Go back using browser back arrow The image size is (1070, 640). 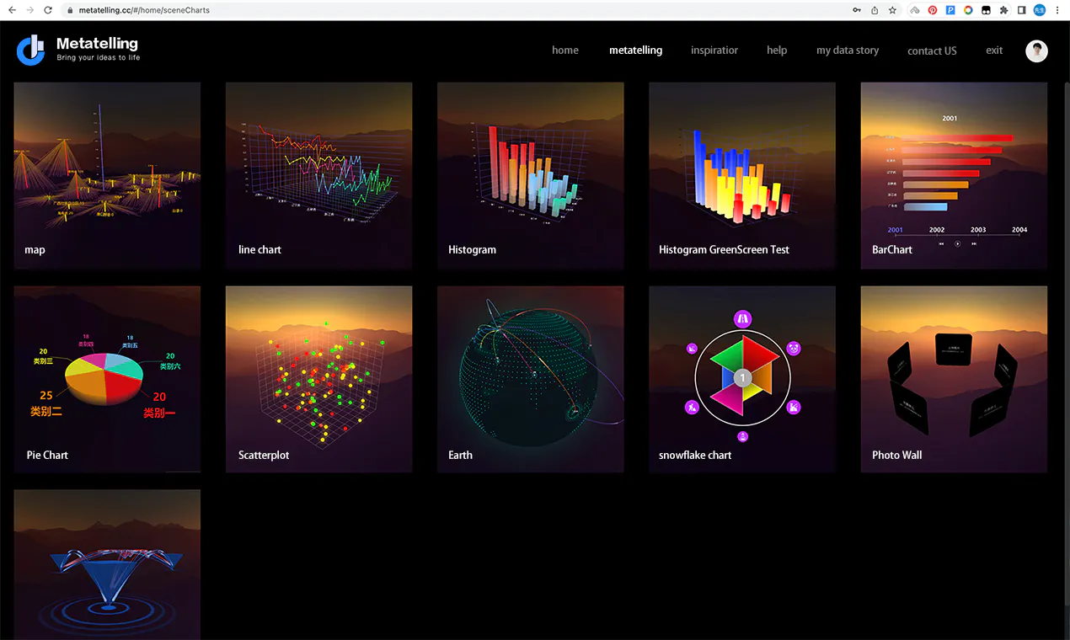(12, 10)
